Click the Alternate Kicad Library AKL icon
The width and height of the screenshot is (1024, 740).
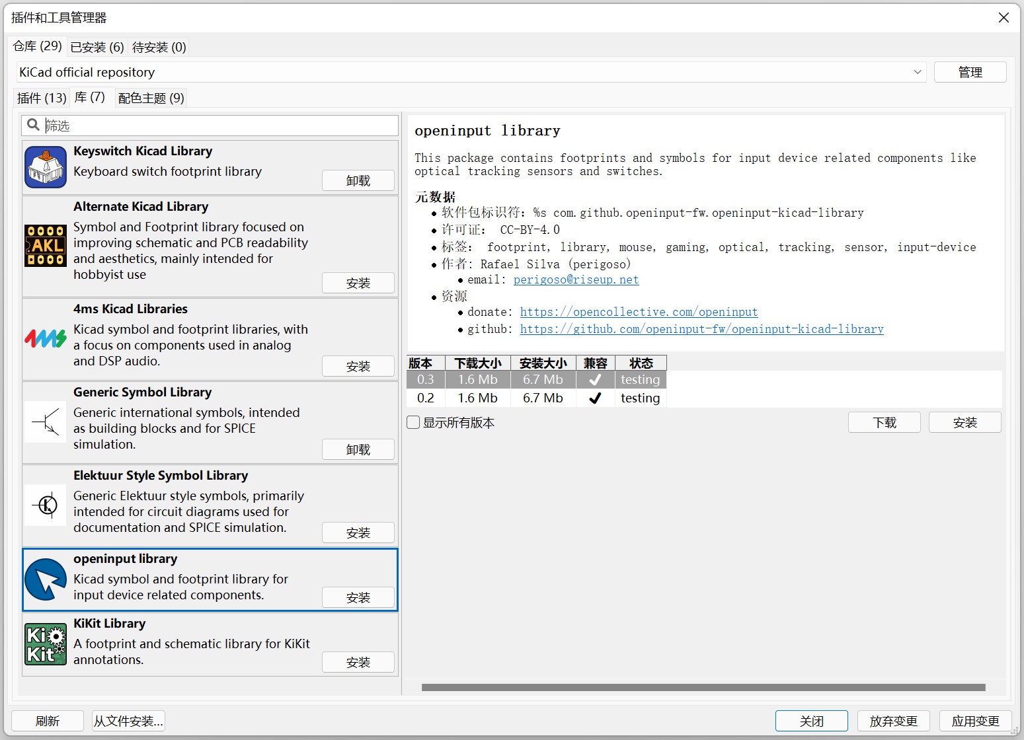(x=46, y=246)
